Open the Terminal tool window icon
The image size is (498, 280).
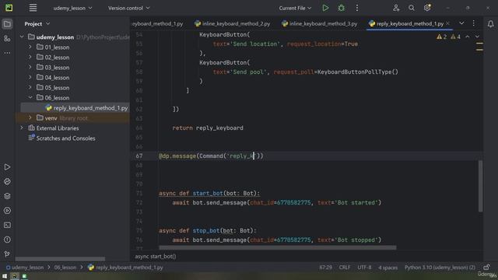pyautogui.click(x=7, y=225)
